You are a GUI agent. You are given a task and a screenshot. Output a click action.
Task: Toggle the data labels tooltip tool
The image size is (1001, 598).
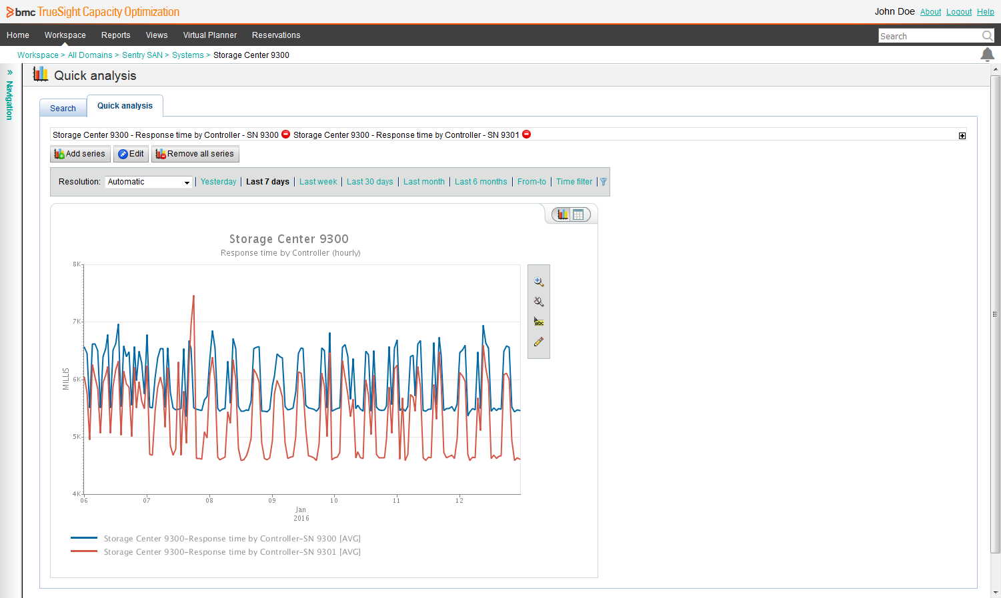click(539, 322)
